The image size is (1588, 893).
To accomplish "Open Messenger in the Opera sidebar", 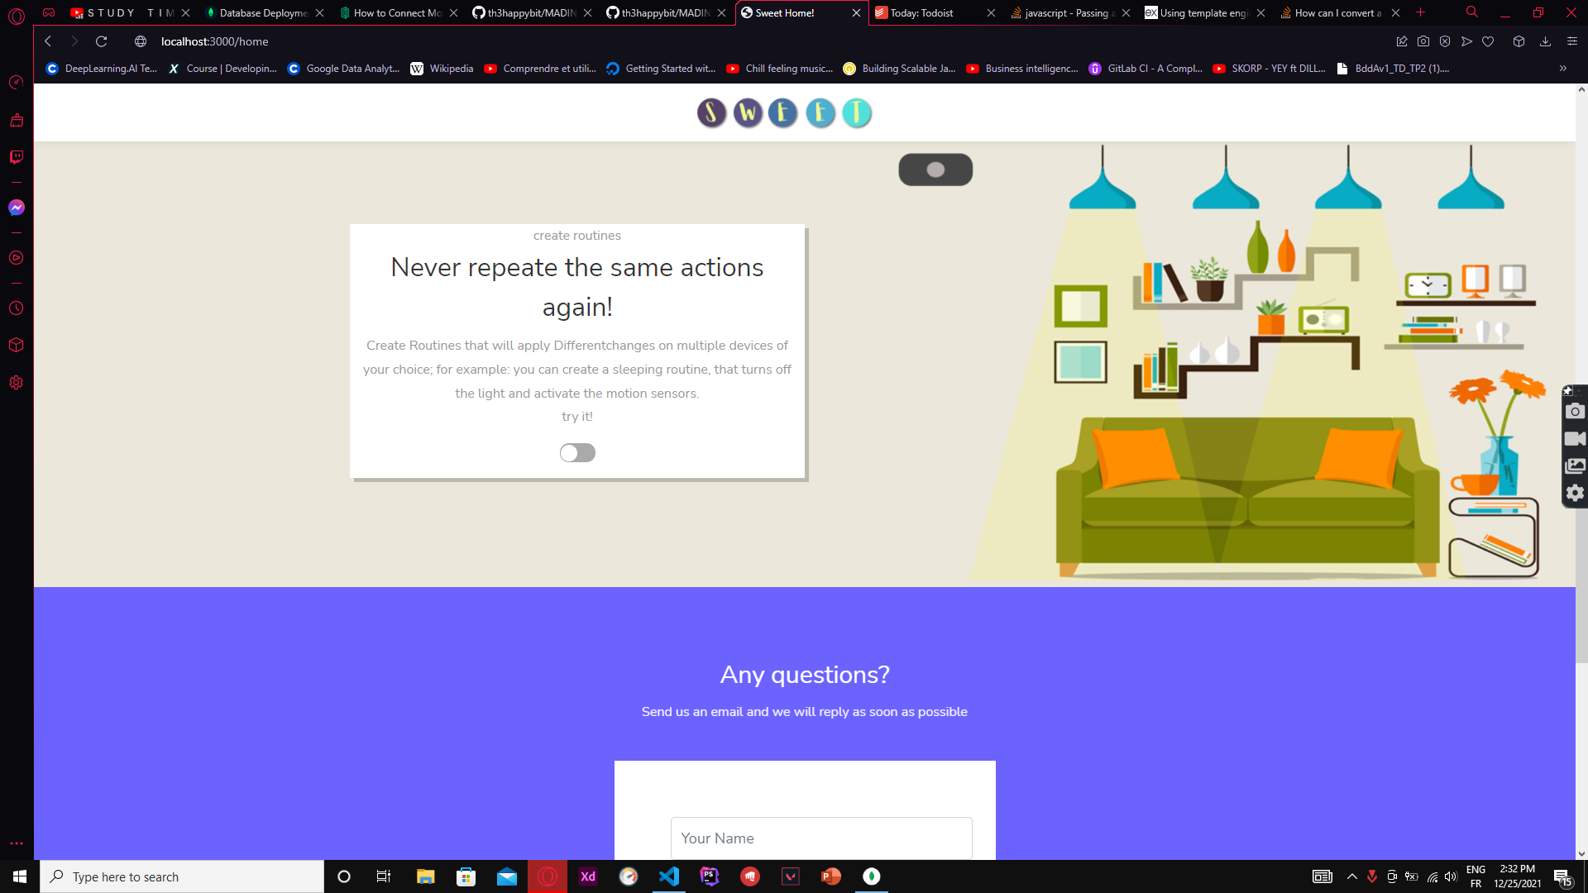I will click(17, 208).
